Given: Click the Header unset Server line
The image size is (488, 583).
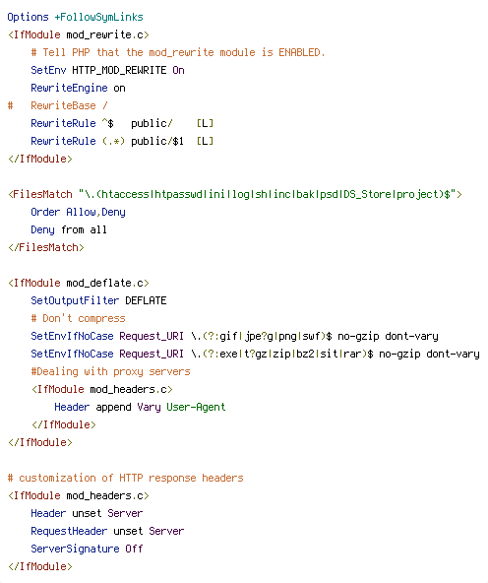Looking at the screenshot, I should pos(87,513).
